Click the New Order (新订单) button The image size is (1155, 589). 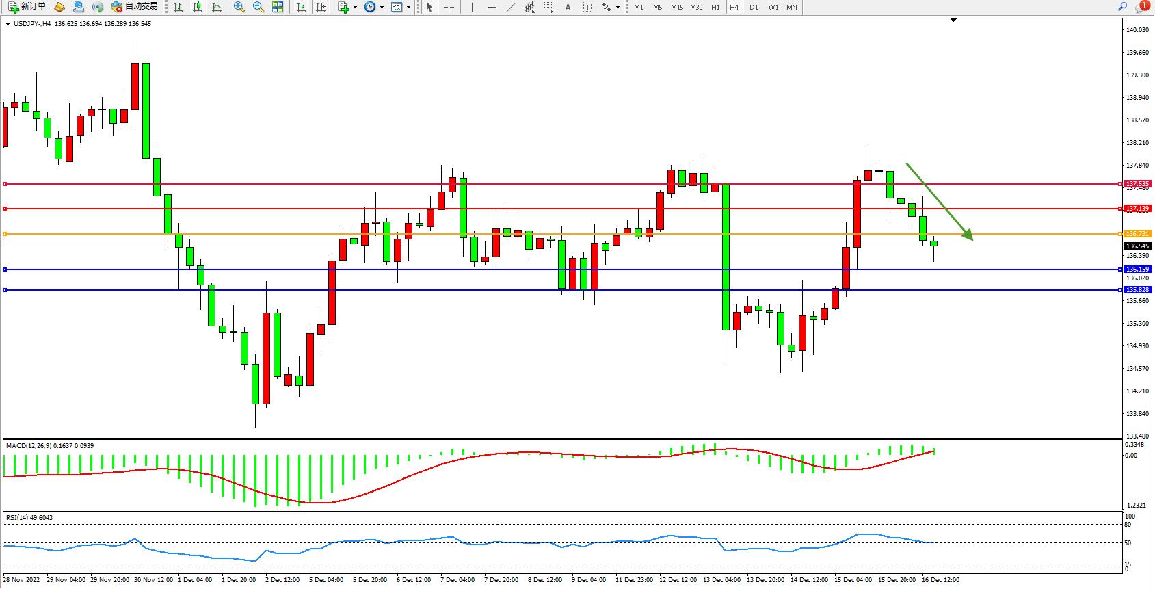pos(27,7)
